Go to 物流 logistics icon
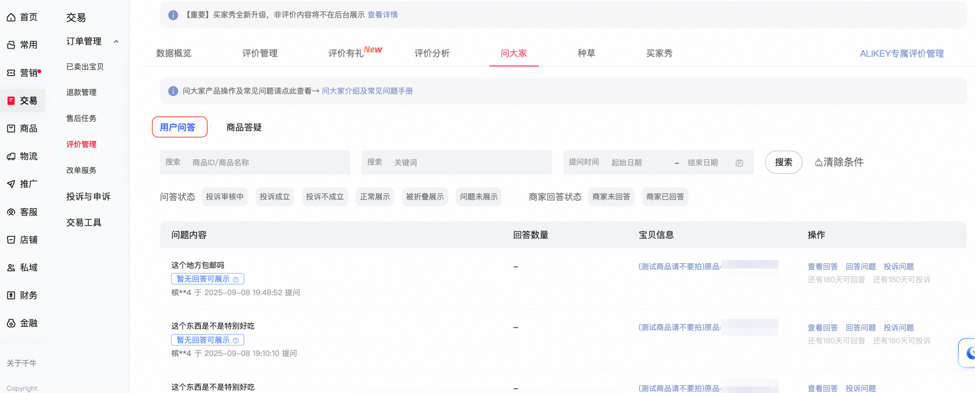Screen dimensions: 975x393 click(11, 156)
